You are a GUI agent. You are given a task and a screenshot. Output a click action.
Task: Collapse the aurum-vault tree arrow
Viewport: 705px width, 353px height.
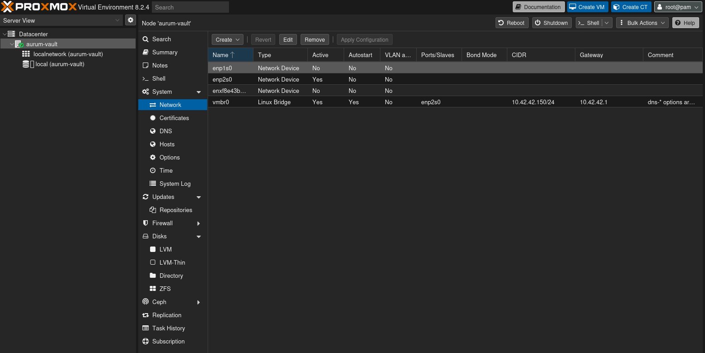(x=12, y=44)
